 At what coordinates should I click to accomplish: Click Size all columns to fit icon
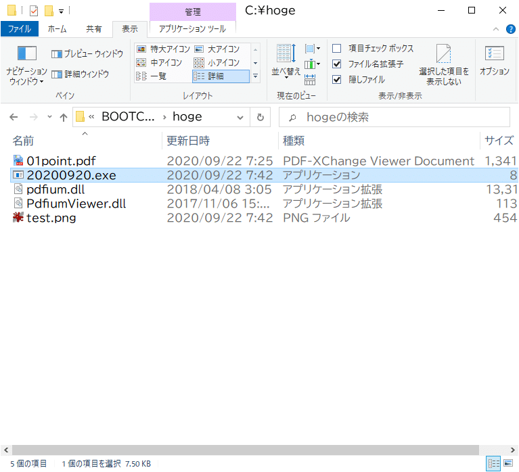(310, 79)
